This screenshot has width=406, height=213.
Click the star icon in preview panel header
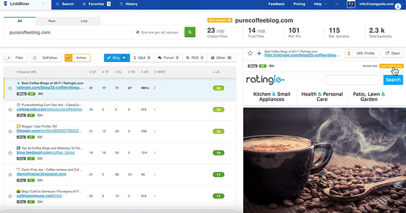[250, 53]
